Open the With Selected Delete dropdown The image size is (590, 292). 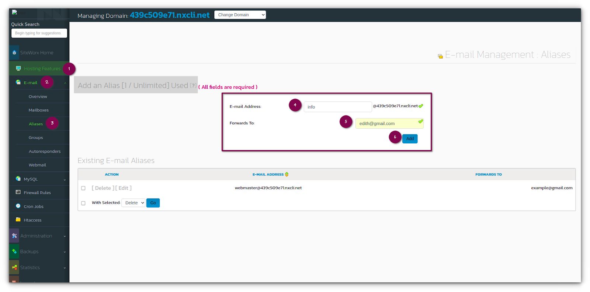tap(133, 203)
